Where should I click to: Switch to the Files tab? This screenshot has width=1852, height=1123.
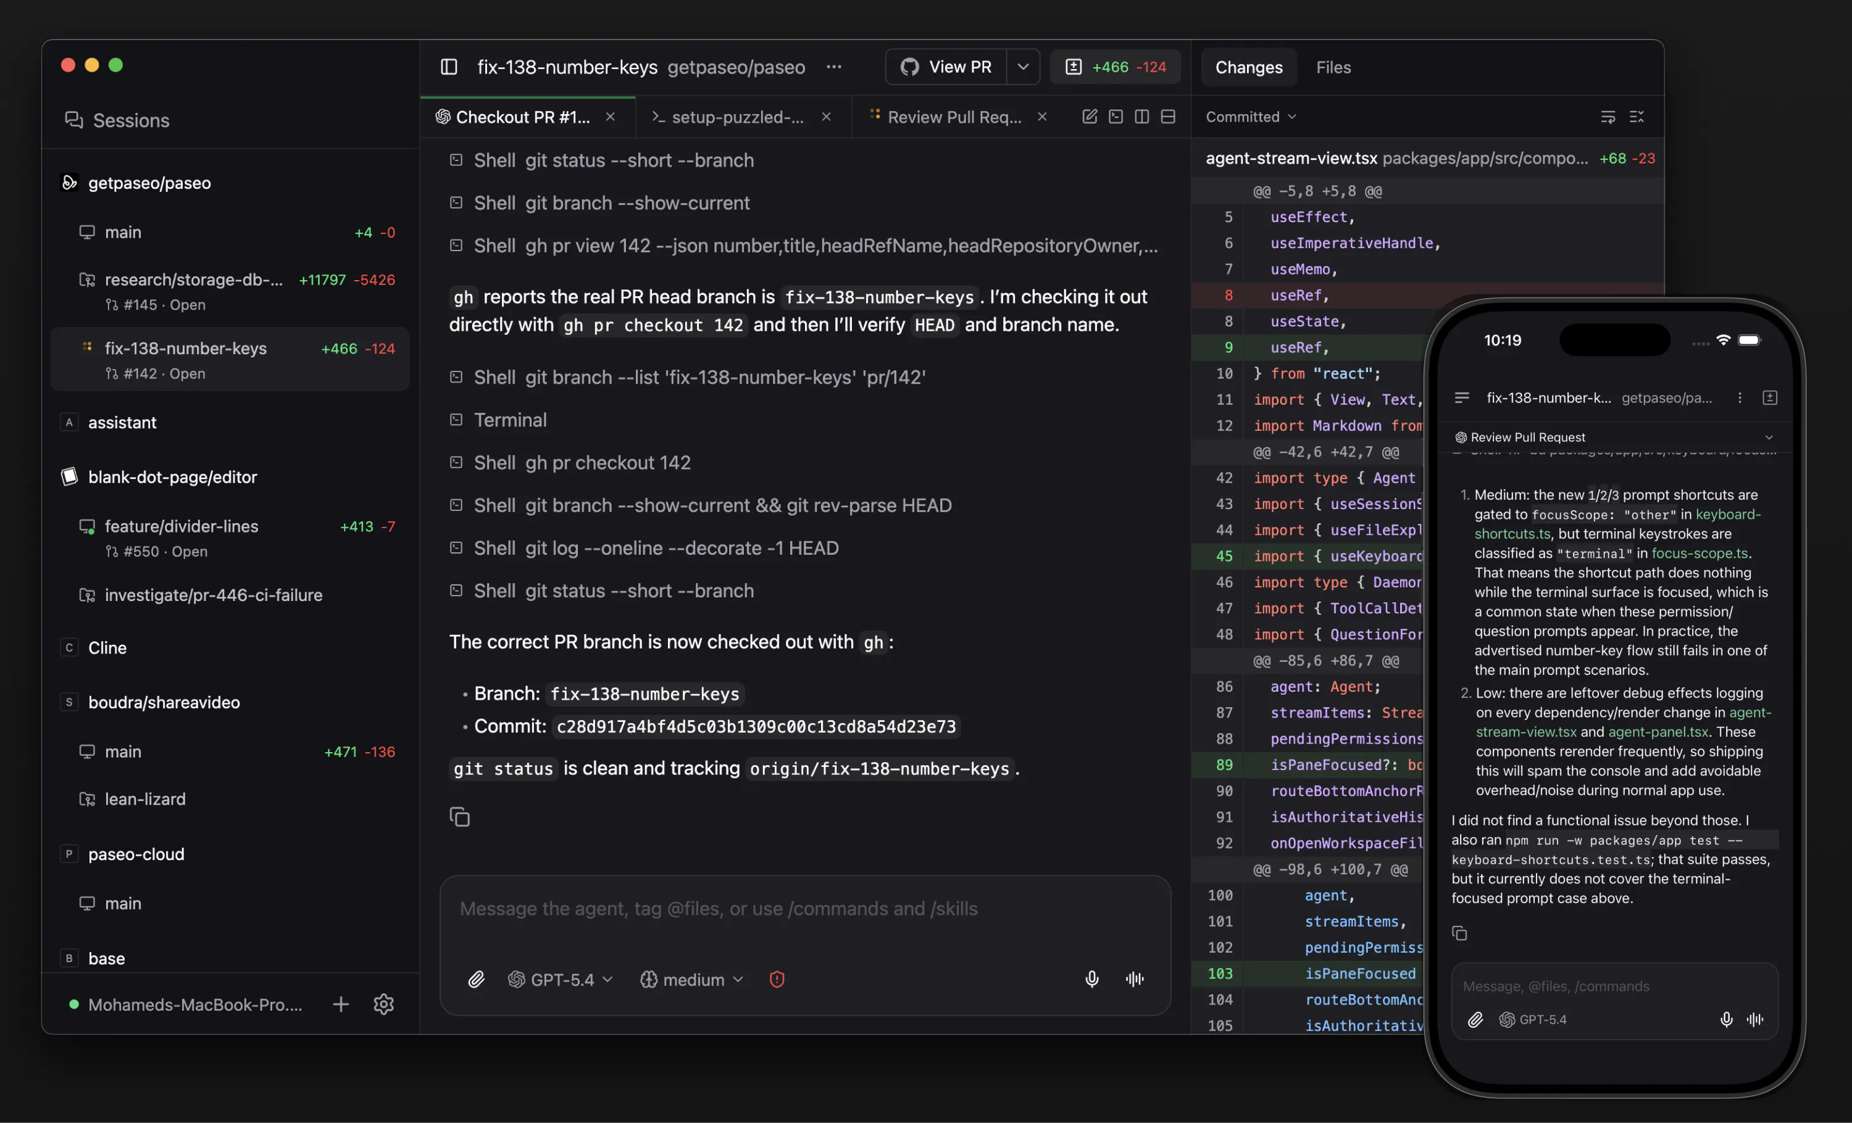coord(1333,67)
